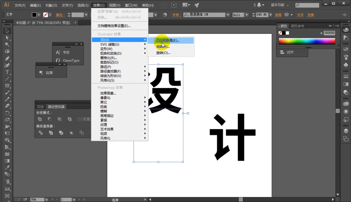Click the search field in title bar

pos(307,5)
